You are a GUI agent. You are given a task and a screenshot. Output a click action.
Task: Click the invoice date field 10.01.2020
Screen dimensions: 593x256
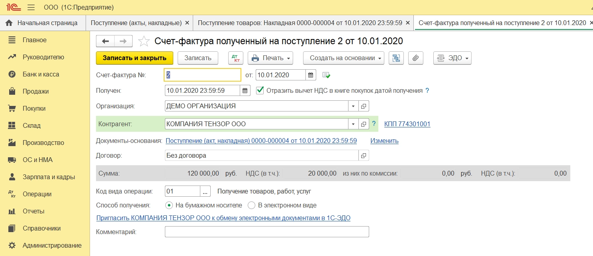point(281,75)
